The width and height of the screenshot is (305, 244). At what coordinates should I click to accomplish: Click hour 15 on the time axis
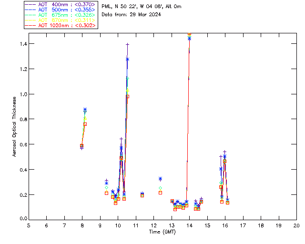(207, 225)
